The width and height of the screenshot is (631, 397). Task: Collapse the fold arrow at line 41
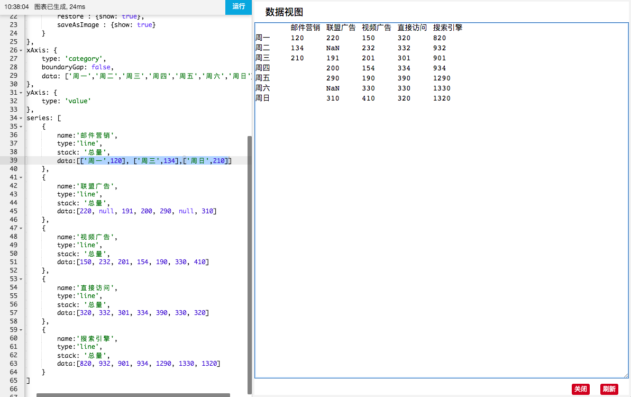click(21, 177)
